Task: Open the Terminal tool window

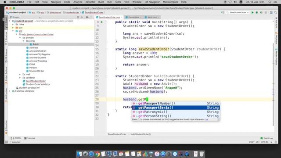Action: pyautogui.click(x=30, y=138)
